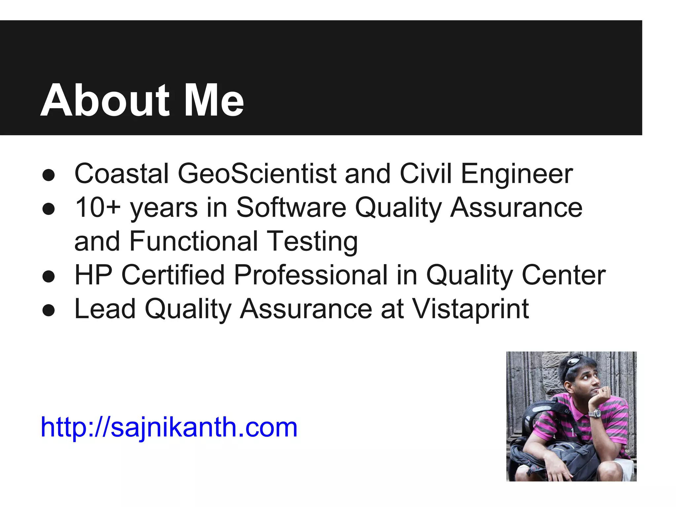
Task: Click the wristwatch in the photo
Action: point(595,413)
